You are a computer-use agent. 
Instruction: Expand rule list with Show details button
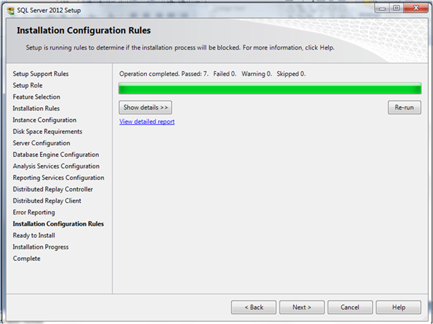coord(146,108)
